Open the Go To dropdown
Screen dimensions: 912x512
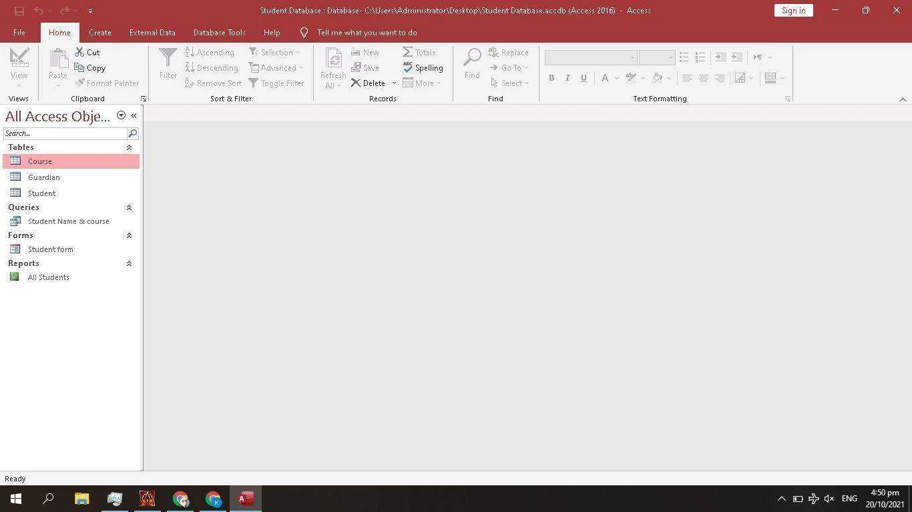[509, 67]
